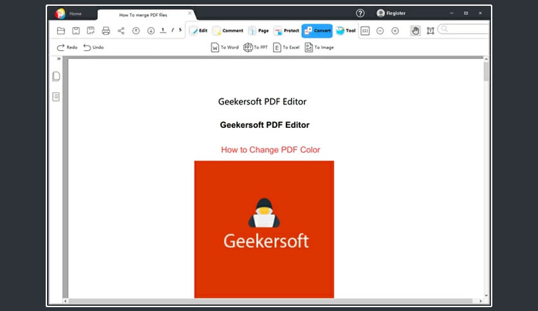Open the Edit tab
The width and height of the screenshot is (538, 311).
pos(198,30)
